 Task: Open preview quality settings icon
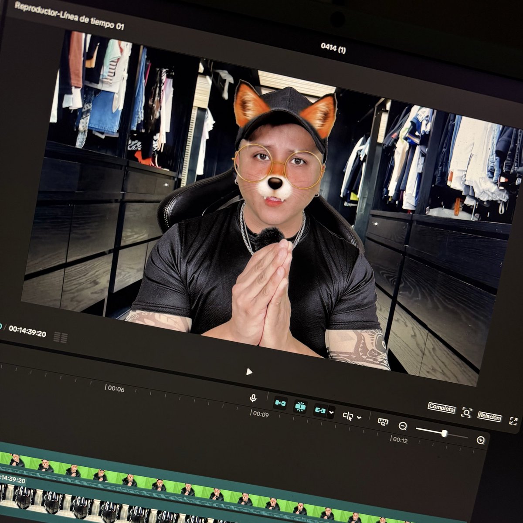(383, 422)
